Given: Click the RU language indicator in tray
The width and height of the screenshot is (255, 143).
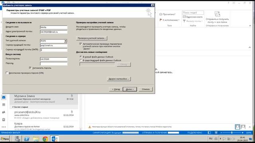Looking at the screenshot, I should [210, 139].
